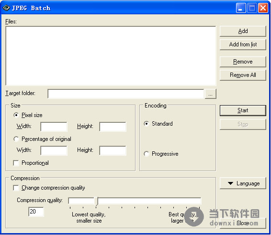Viewport: 271px width, 235px height.
Task: Minimize the JPEG Batch window
Action: pyautogui.click(x=241, y=8)
